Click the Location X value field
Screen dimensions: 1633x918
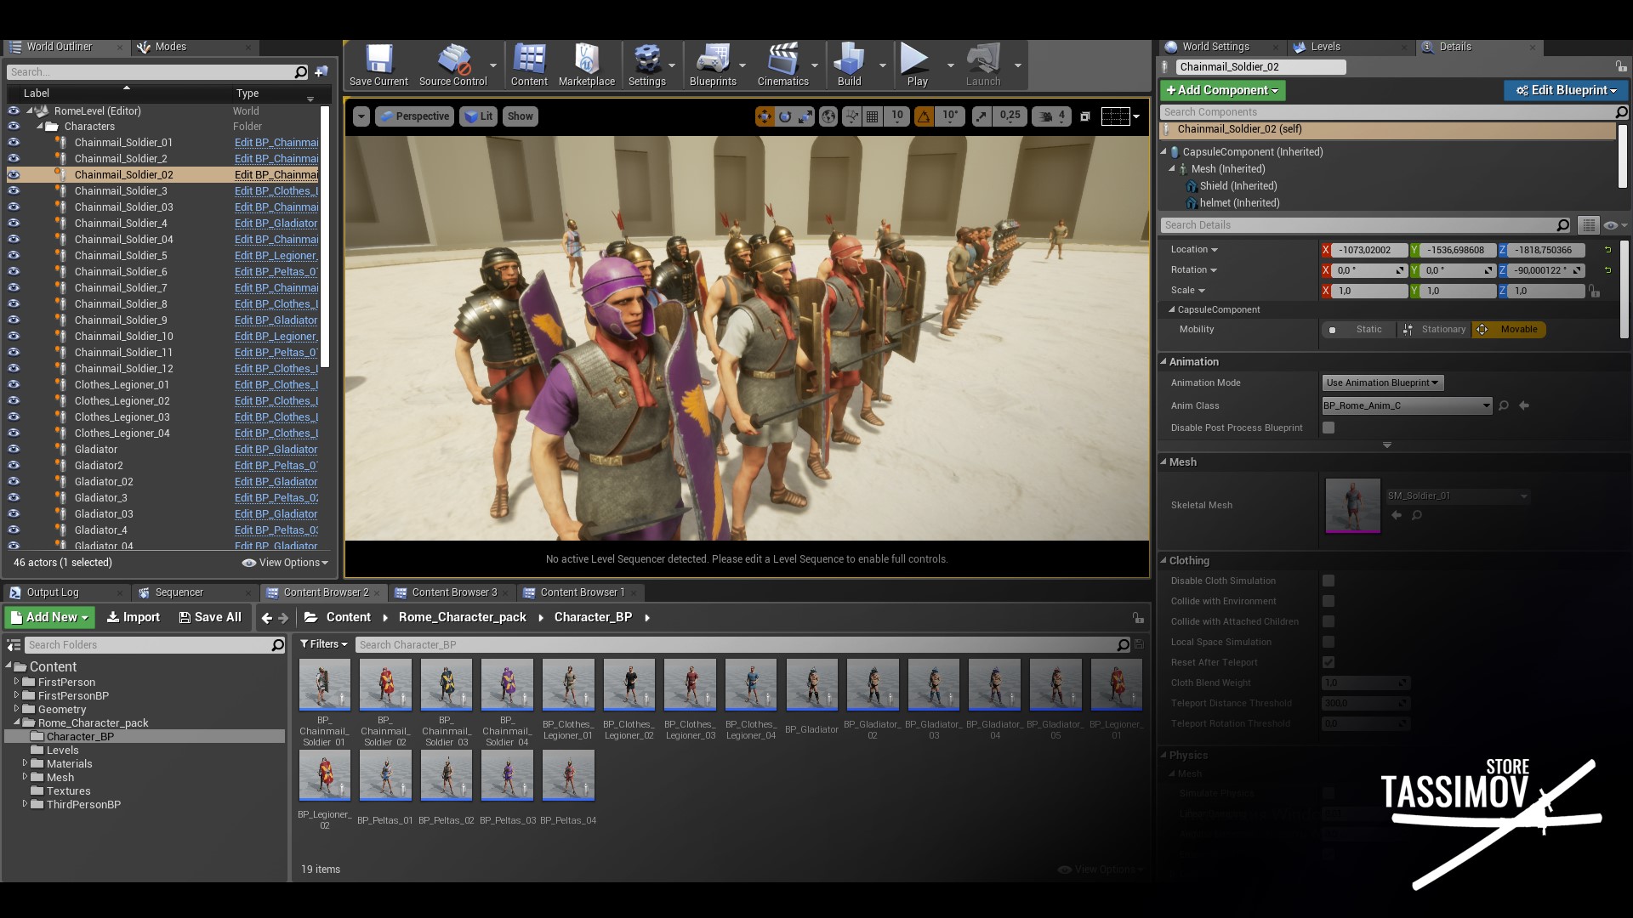point(1368,250)
